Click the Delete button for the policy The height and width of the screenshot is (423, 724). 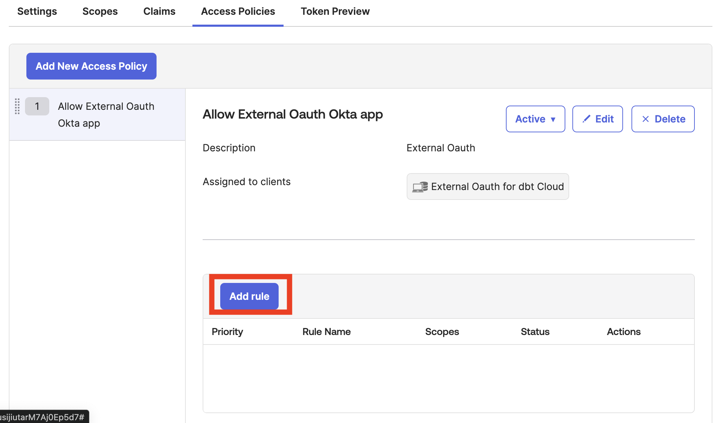tap(663, 119)
